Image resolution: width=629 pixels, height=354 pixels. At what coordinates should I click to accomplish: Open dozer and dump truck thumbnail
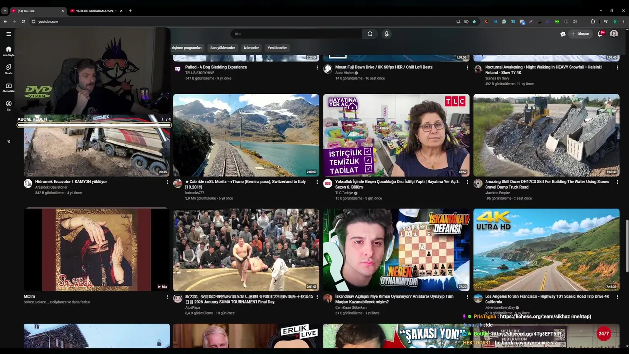[546, 135]
